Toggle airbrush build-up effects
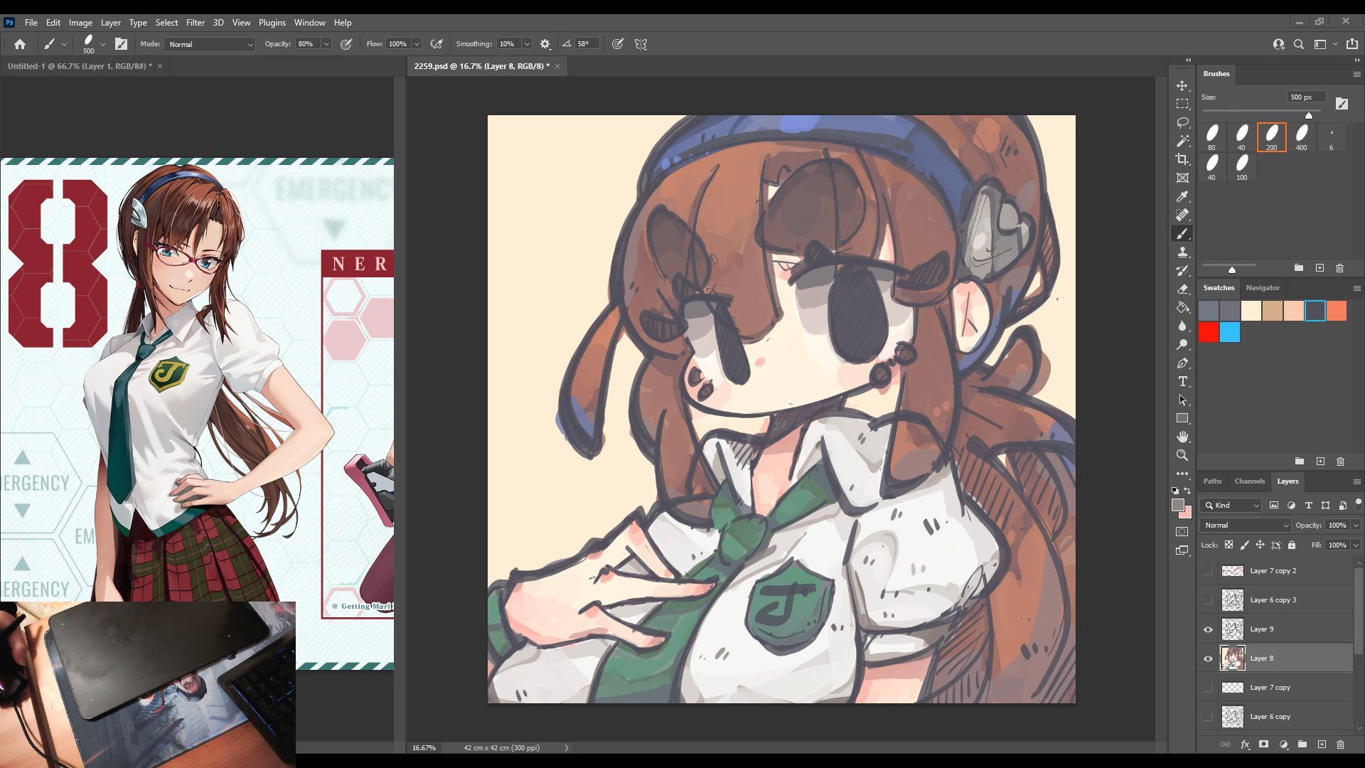This screenshot has width=1365, height=768. point(437,44)
